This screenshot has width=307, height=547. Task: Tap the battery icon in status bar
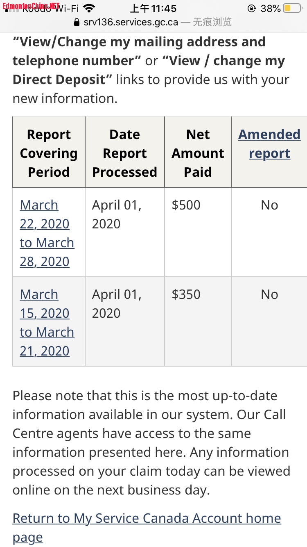(x=293, y=8)
